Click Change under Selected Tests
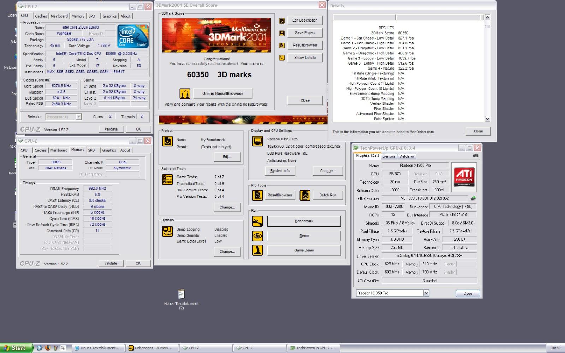Image resolution: width=565 pixels, height=353 pixels. pyautogui.click(x=227, y=207)
